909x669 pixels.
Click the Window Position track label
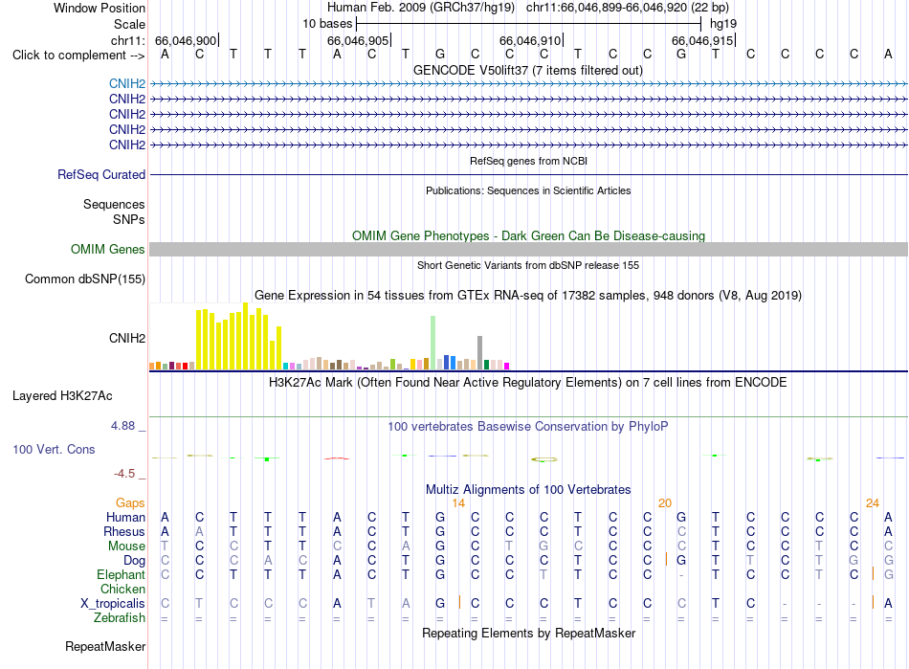coord(100,8)
